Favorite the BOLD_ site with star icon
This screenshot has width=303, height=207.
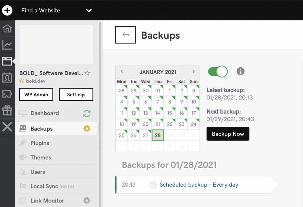[x=87, y=73]
